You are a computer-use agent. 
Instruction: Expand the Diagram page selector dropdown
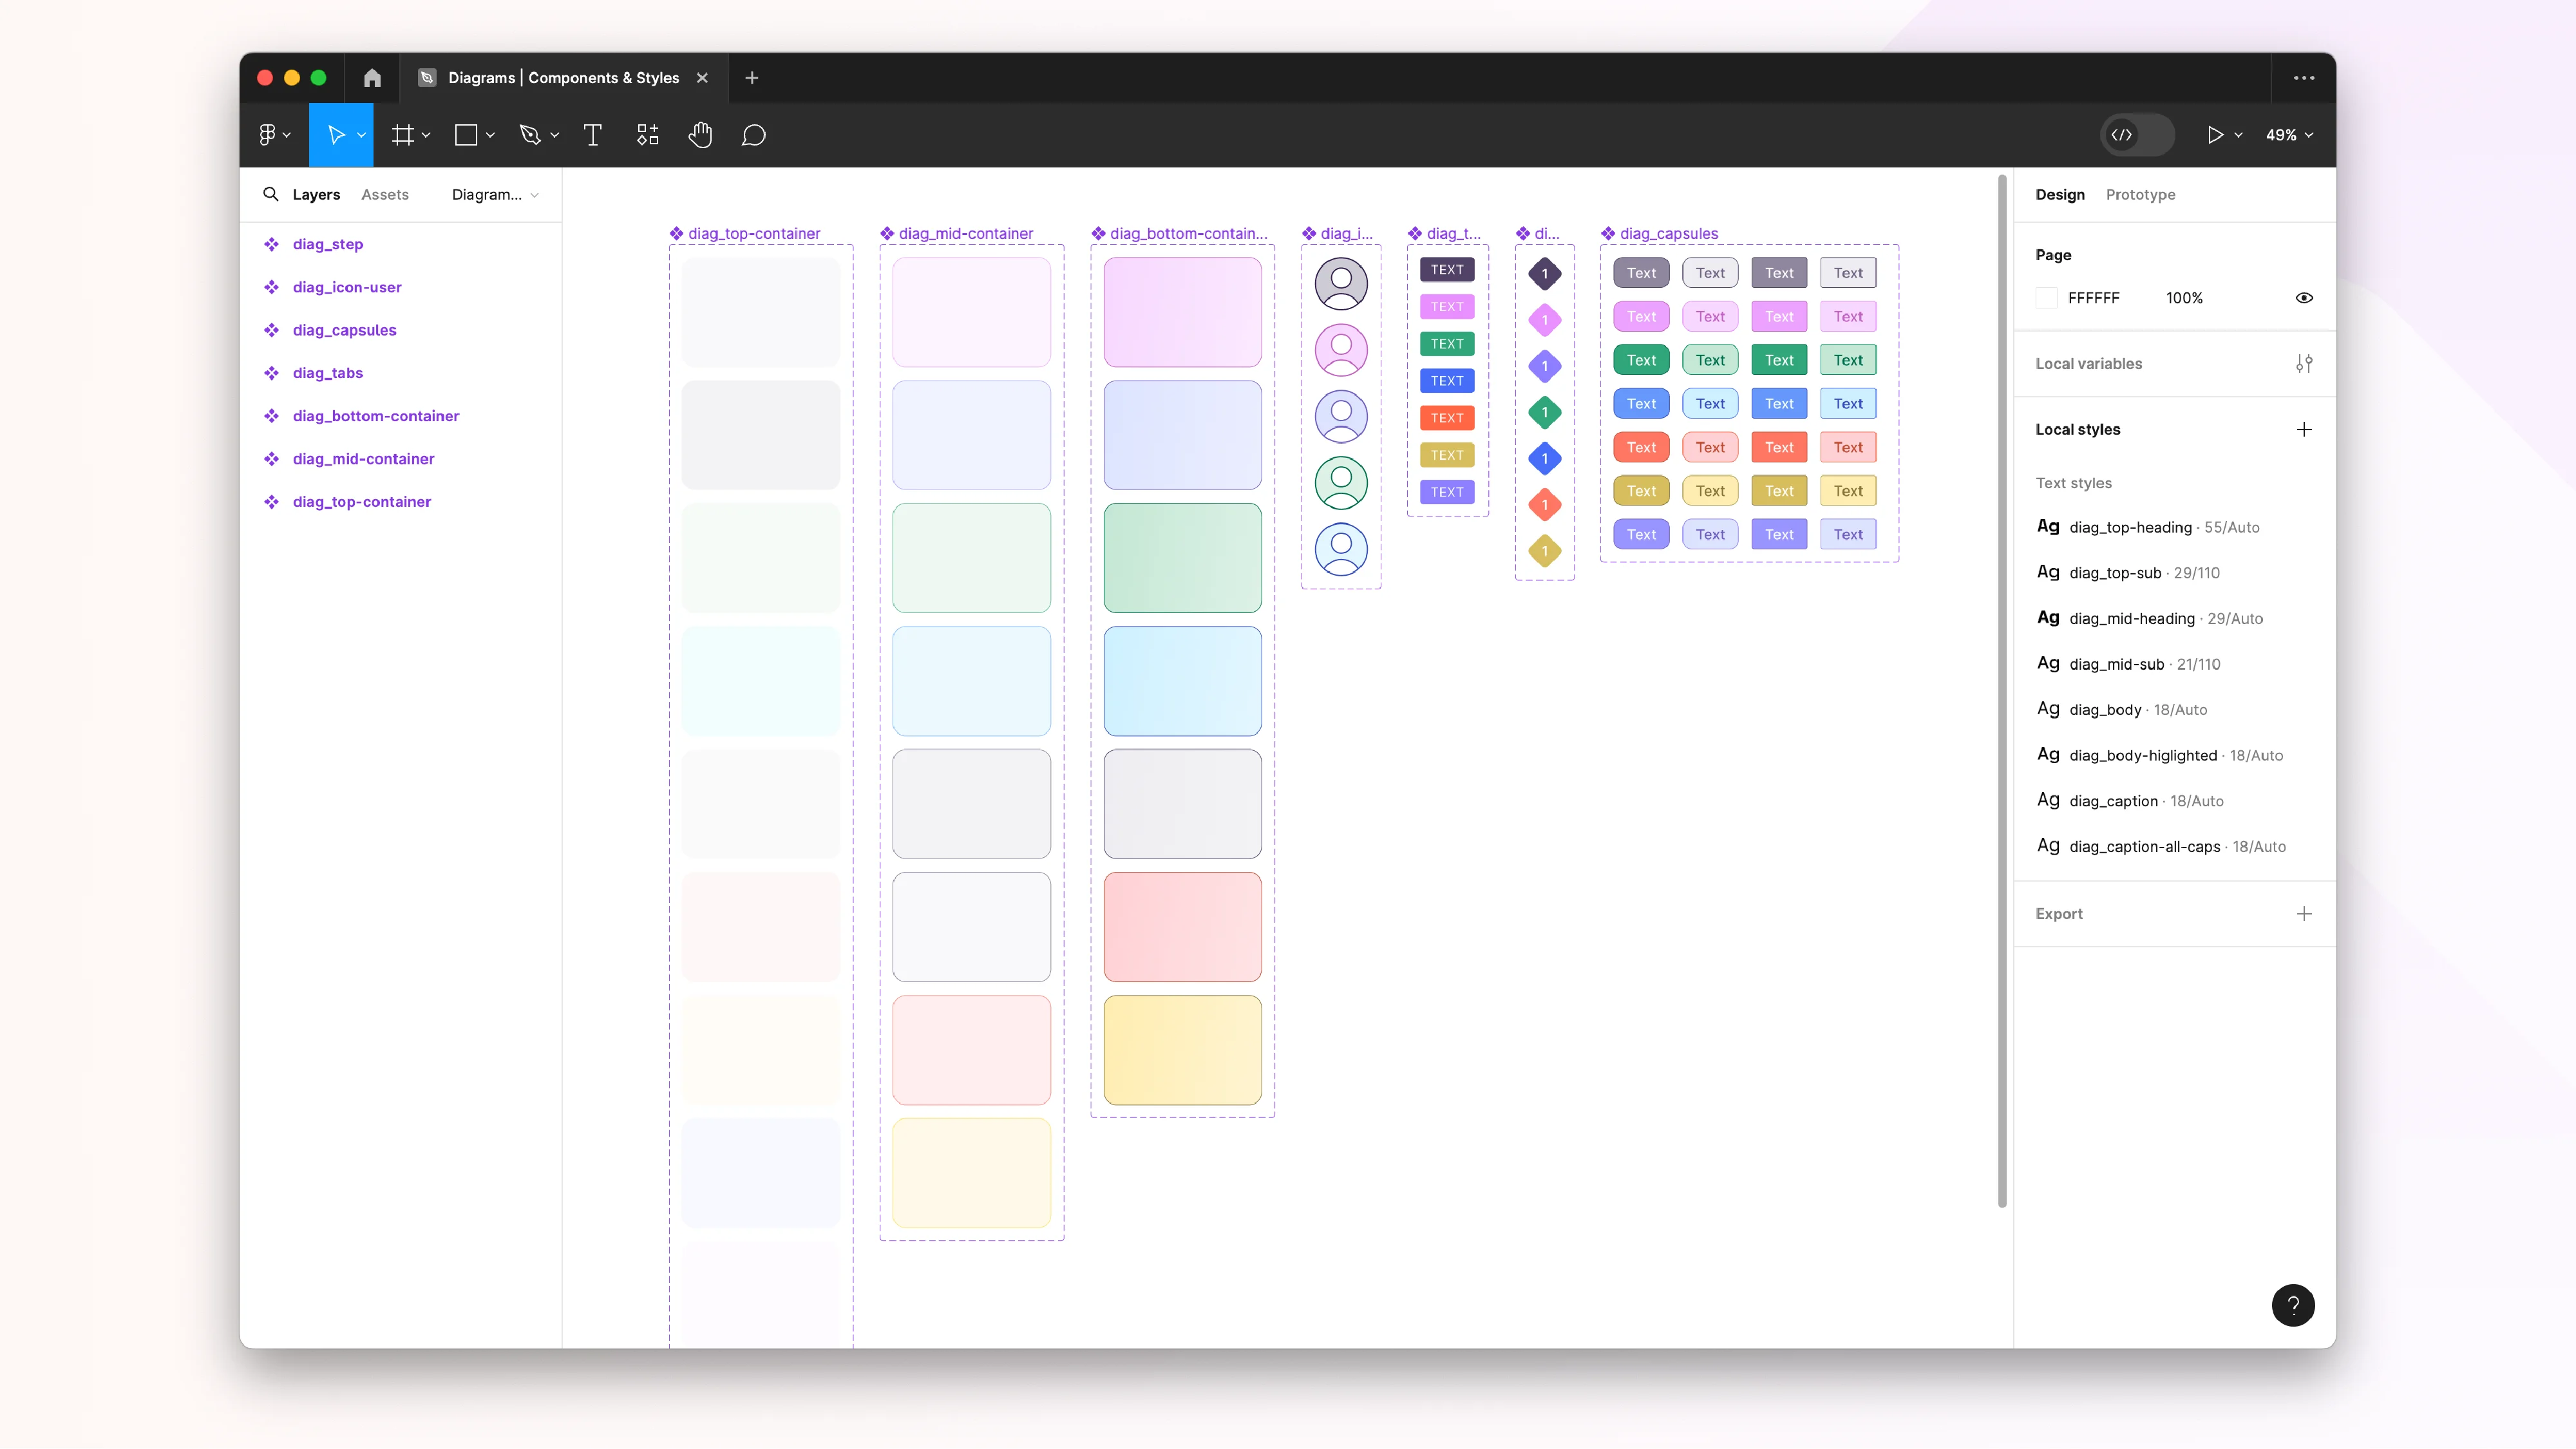point(495,195)
